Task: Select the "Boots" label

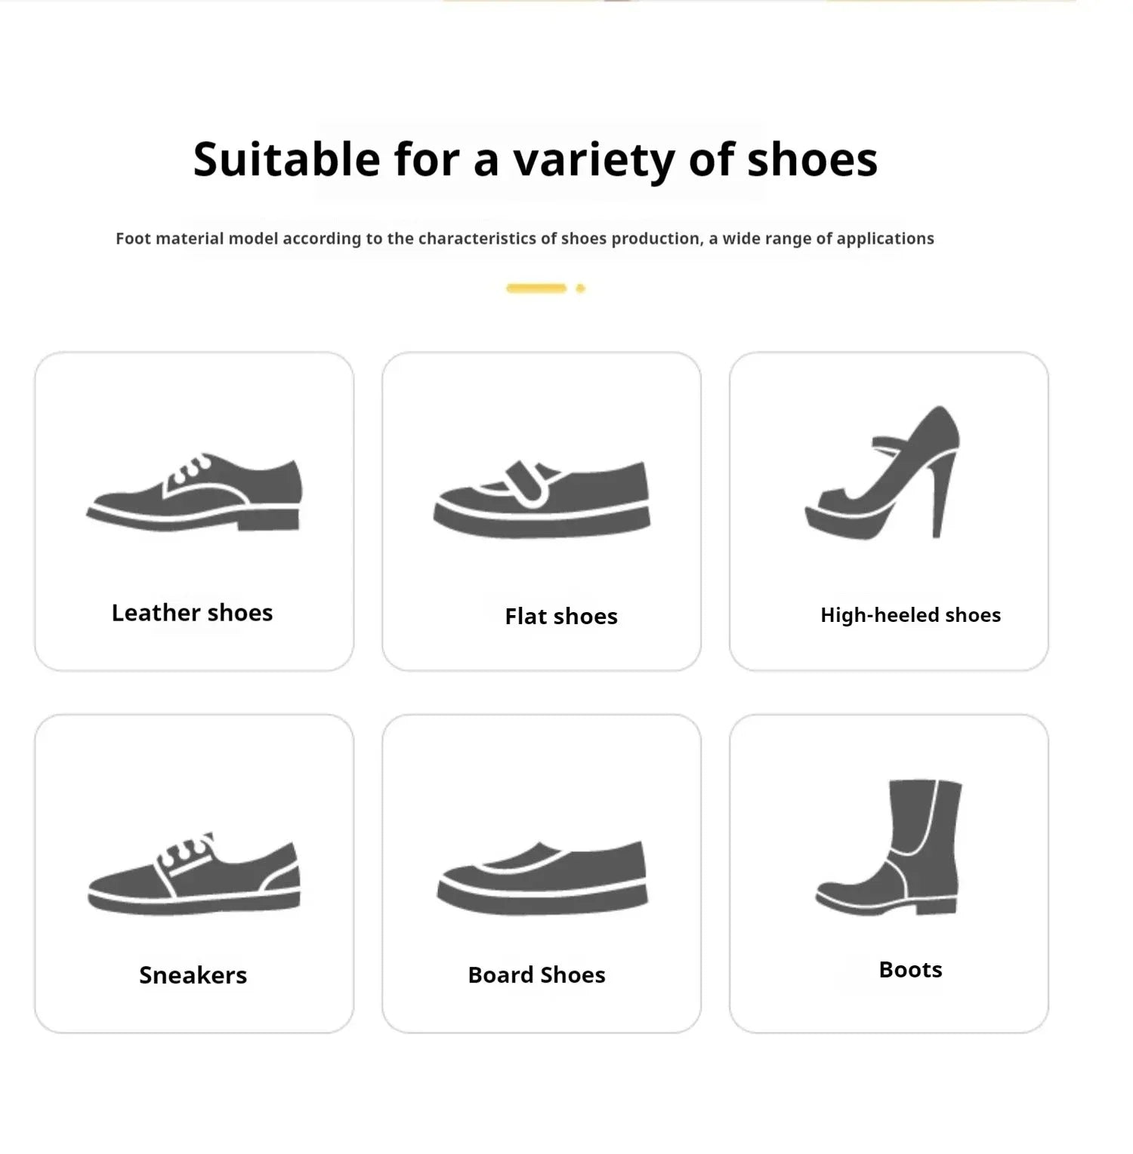Action: point(910,970)
